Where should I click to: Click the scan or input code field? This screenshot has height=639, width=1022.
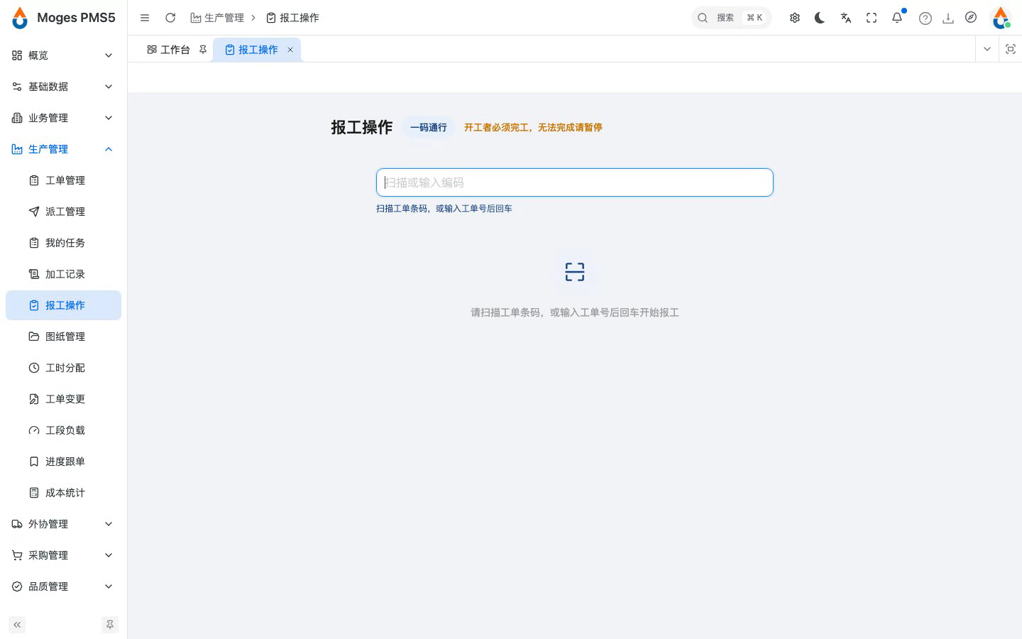click(x=574, y=182)
